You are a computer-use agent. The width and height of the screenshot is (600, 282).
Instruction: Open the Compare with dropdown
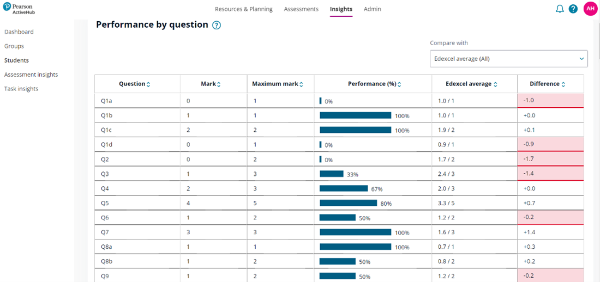pos(508,58)
